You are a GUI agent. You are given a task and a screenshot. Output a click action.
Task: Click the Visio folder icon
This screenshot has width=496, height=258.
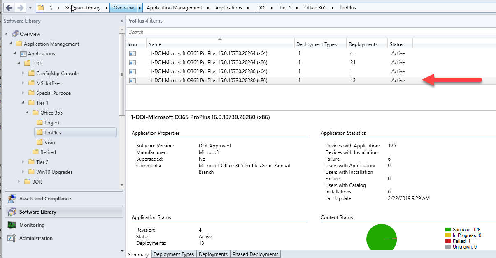40,142
